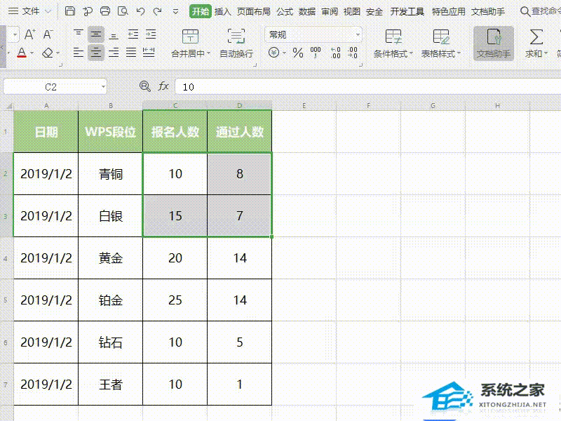This screenshot has height=421, width=561.
Task: Click the 文档助手 button in ribbon
Action: (x=494, y=43)
